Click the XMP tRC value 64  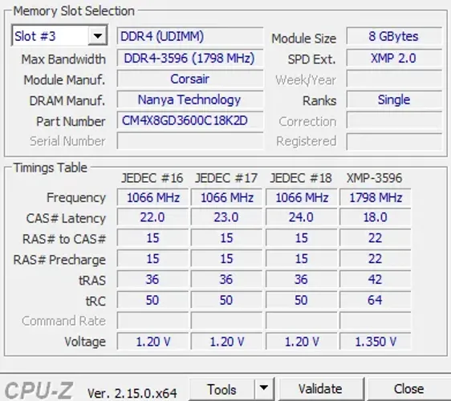(376, 300)
